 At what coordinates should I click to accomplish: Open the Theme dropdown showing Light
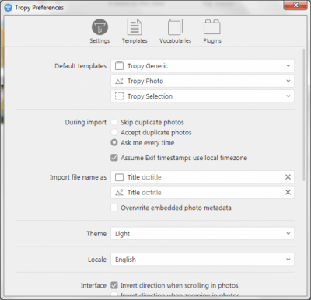point(202,233)
